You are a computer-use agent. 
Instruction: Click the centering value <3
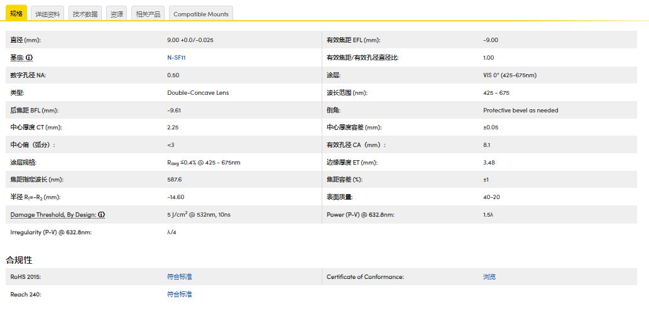point(170,145)
